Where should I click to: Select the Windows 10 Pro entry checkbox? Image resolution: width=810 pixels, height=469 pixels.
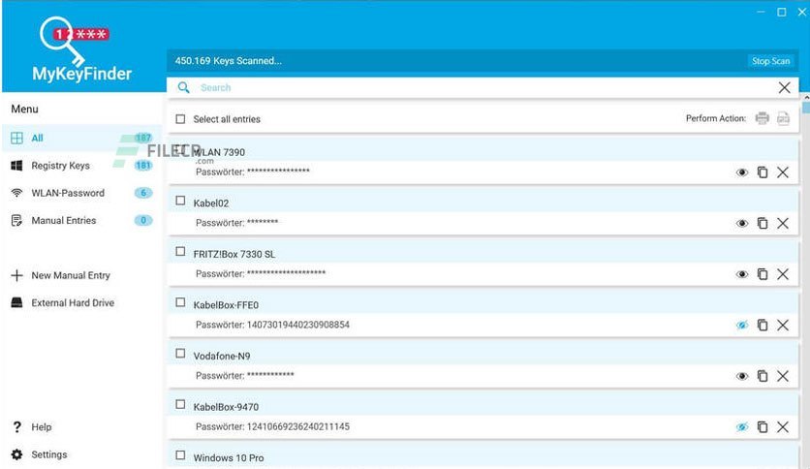(180, 455)
